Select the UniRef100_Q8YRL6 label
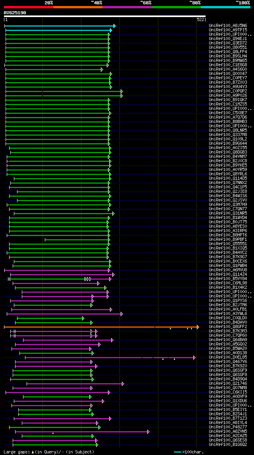 click(228, 174)
